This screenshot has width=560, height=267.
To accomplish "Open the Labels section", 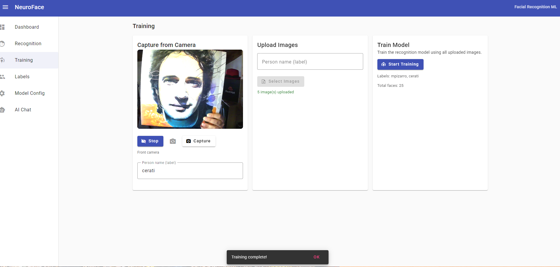I will (22, 77).
